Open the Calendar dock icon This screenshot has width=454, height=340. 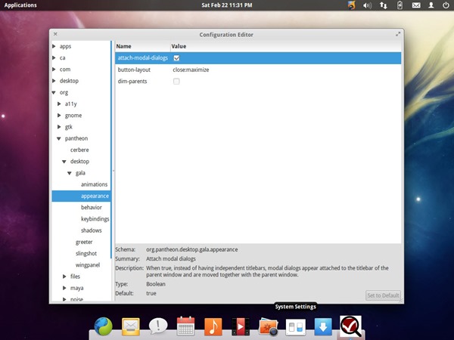(x=185, y=326)
